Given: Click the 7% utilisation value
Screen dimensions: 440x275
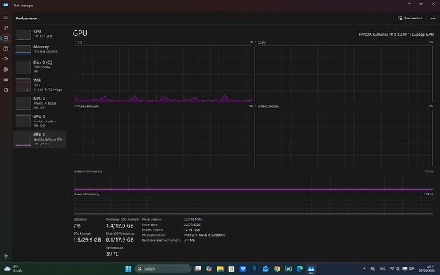Looking at the screenshot, I should (x=77, y=226).
